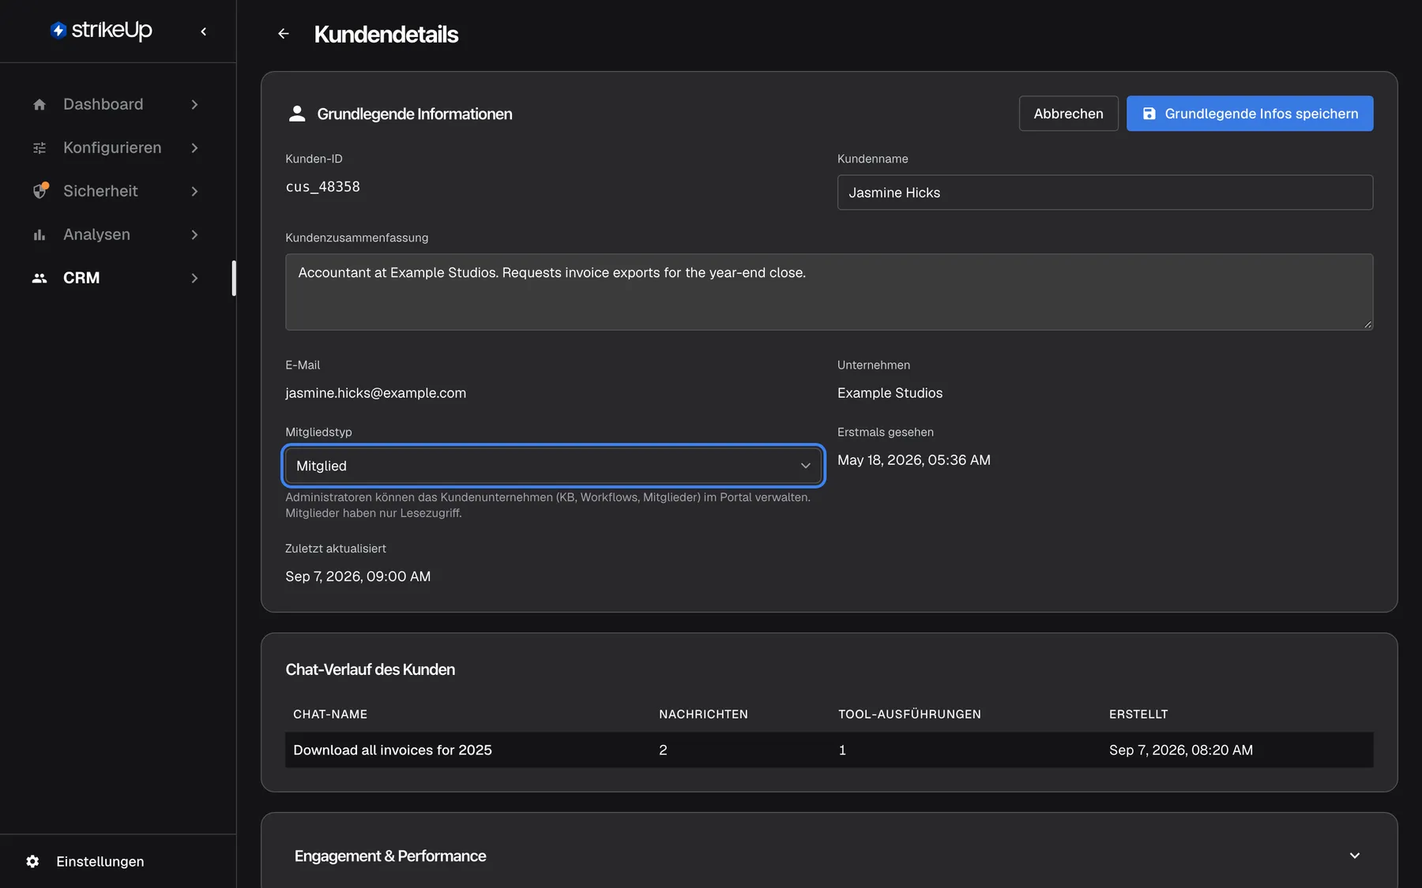Expand the Analysen submenu chevron

tap(194, 234)
